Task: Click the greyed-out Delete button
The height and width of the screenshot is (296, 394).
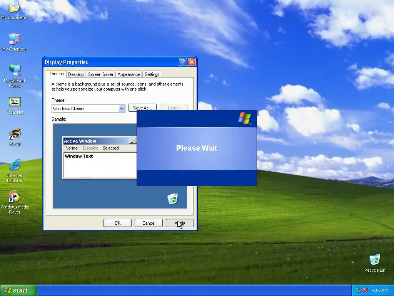Action: 174,107
